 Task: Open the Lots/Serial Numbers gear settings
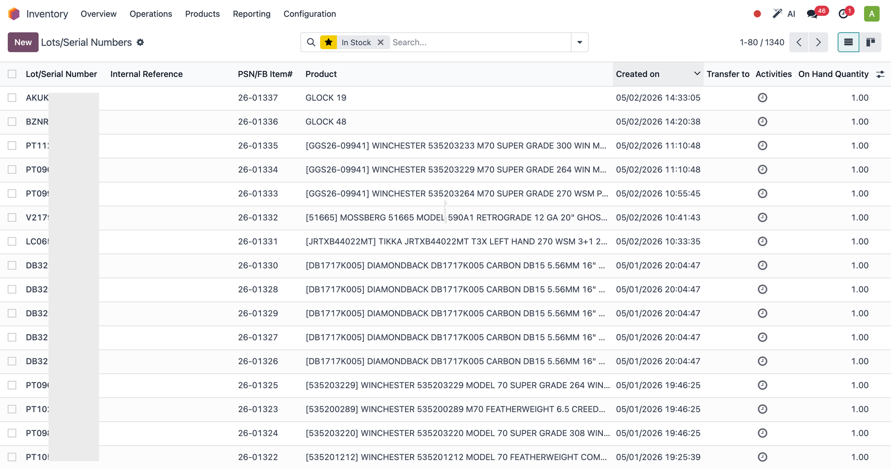tap(140, 42)
